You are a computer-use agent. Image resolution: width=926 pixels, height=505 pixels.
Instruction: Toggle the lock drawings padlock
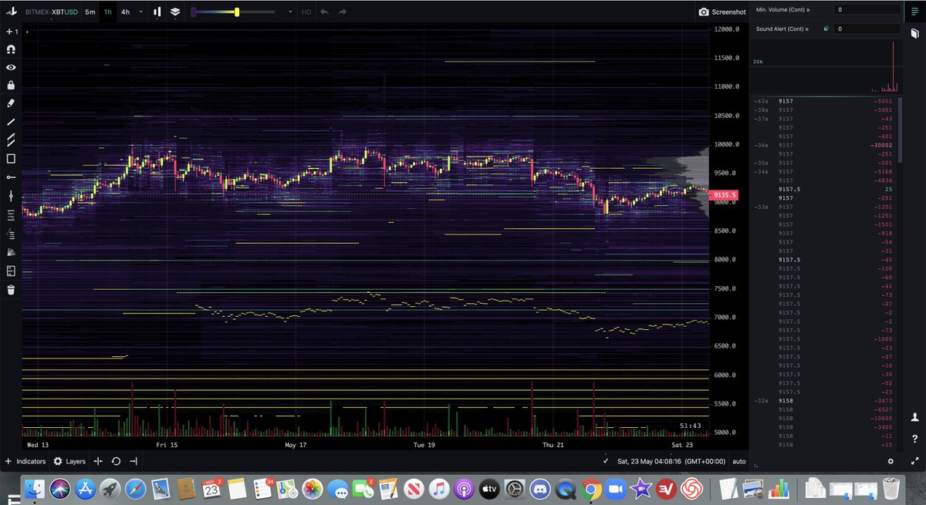[11, 85]
